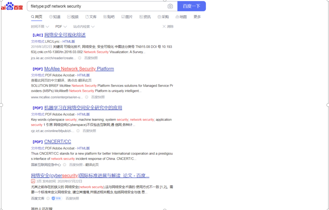Click the Baidu logo
329x210 pixels.
pos(12,6)
